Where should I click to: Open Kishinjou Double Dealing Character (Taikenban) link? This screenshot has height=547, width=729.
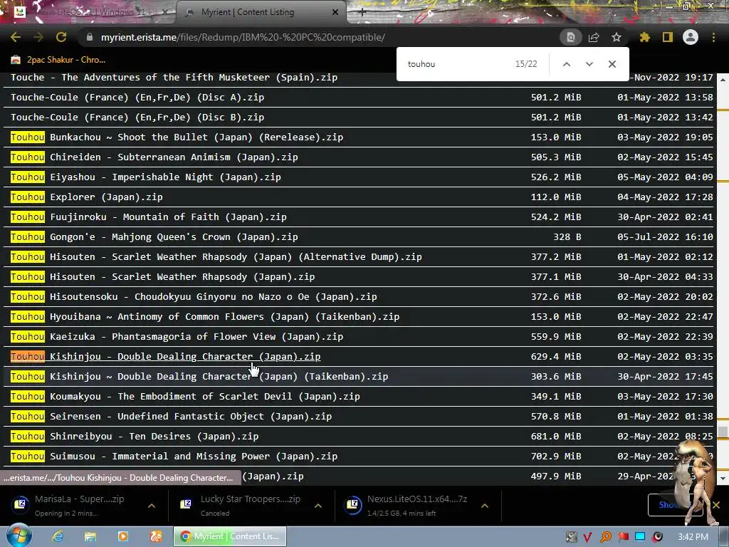pyautogui.click(x=199, y=377)
